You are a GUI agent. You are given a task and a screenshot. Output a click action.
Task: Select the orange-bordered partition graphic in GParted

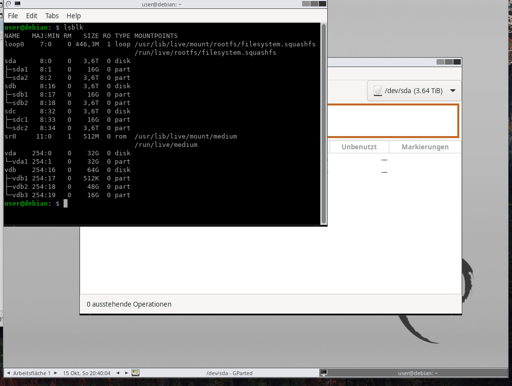coord(393,120)
